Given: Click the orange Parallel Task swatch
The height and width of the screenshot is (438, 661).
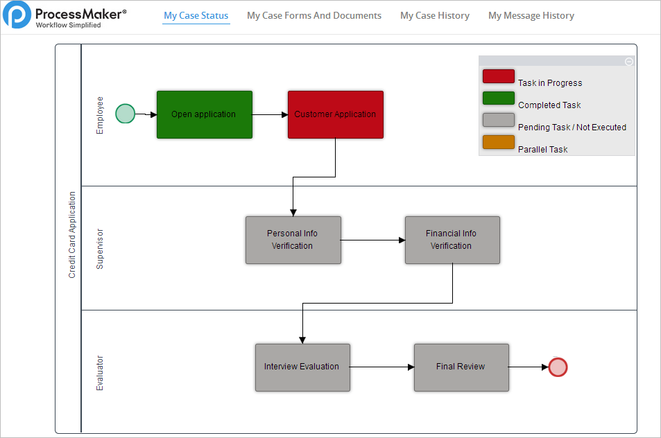Looking at the screenshot, I should pos(498,142).
